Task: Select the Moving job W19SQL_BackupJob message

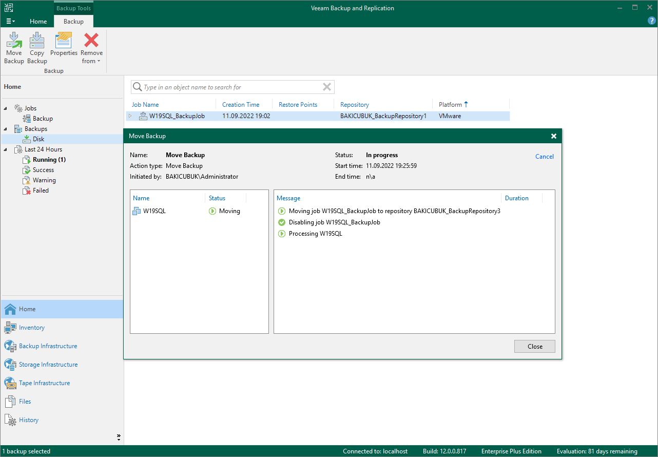Action: click(395, 211)
